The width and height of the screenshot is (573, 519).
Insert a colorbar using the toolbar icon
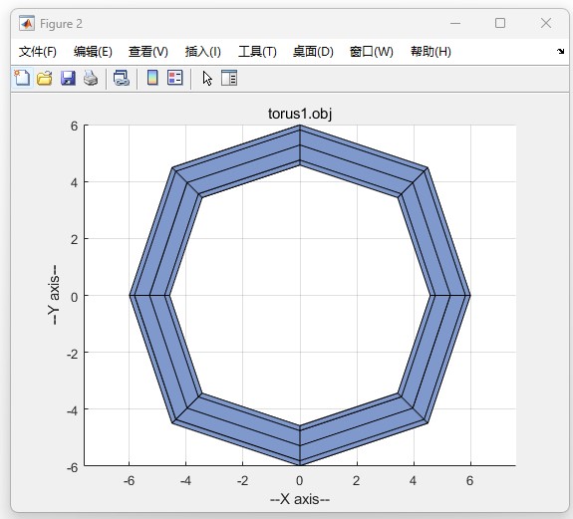point(152,78)
